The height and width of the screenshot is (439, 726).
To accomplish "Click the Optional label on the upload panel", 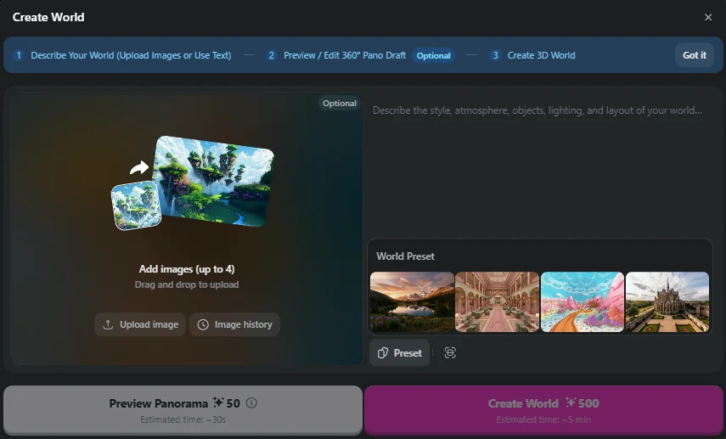I will (340, 104).
